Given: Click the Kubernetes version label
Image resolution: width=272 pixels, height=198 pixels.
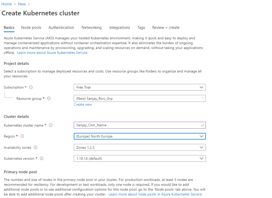Looking at the screenshot, I should [19, 159].
